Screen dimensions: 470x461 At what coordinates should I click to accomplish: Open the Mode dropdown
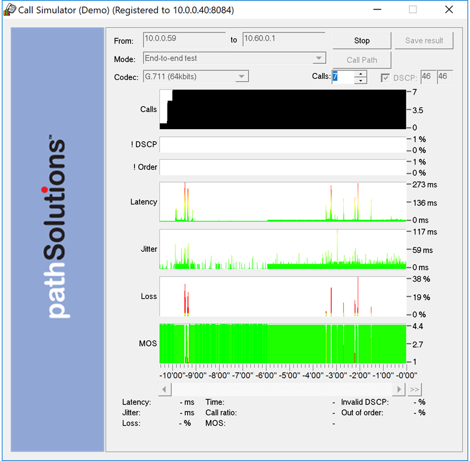[318, 58]
